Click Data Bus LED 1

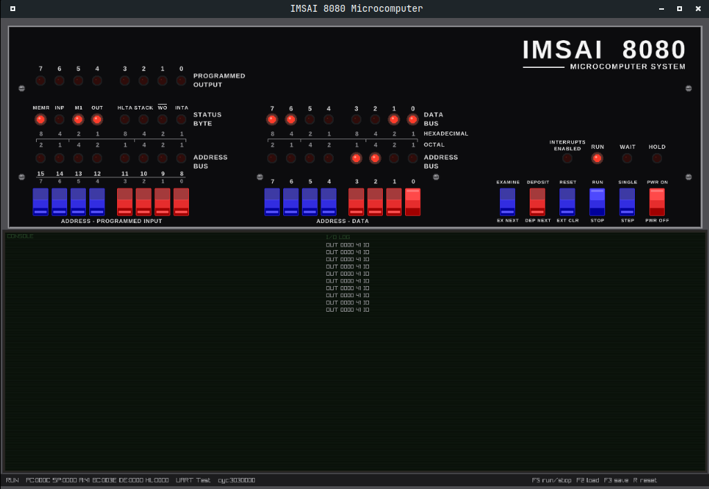(x=394, y=119)
